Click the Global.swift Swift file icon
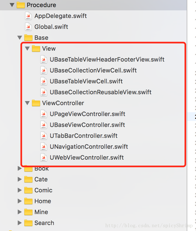The image size is (196, 231). pos(28,27)
